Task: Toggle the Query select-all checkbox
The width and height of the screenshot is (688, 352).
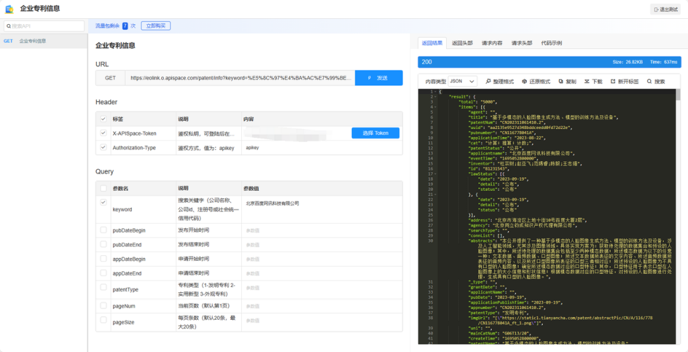Action: coord(103,188)
